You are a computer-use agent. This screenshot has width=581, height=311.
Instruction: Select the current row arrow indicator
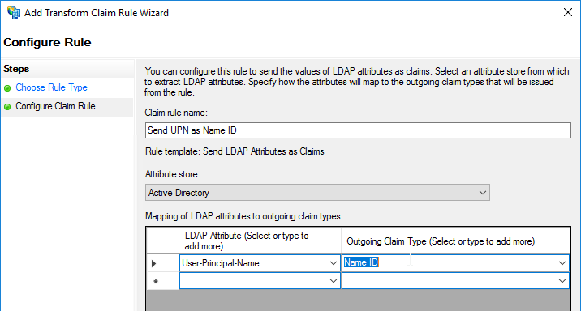click(x=154, y=263)
